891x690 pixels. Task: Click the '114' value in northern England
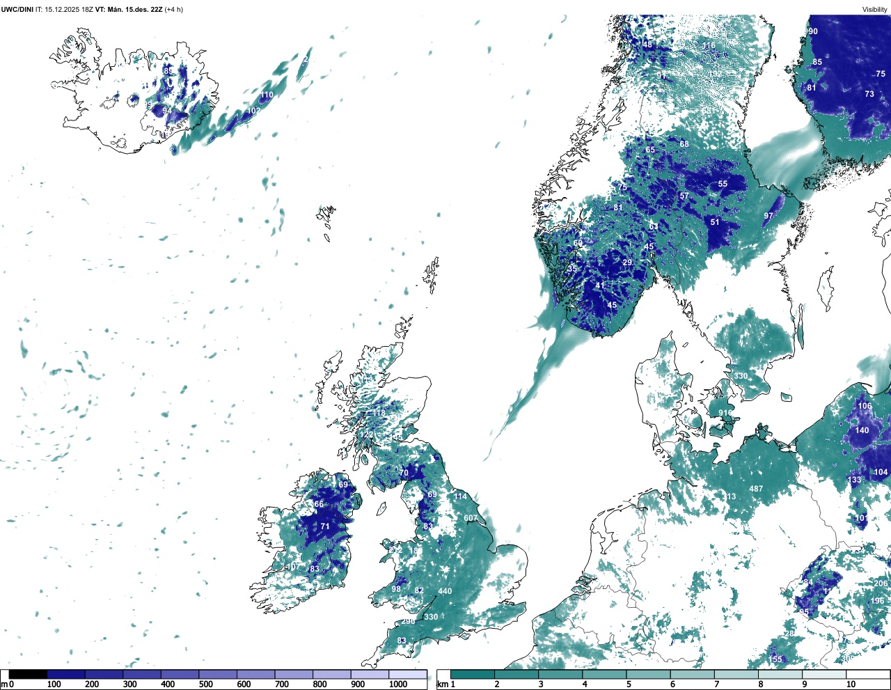point(461,496)
